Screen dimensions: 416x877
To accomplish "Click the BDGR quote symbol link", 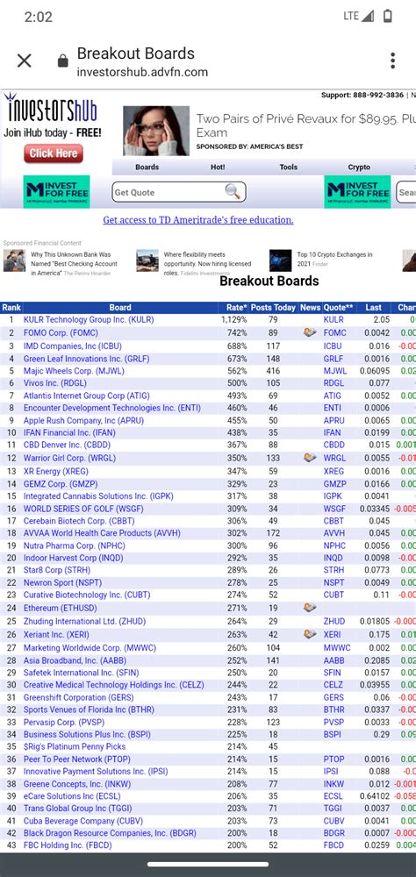I will (334, 833).
